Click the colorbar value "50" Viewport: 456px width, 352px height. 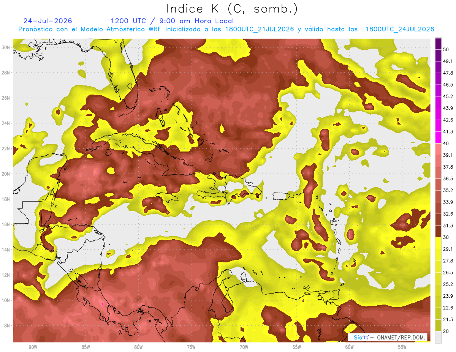[446, 49]
